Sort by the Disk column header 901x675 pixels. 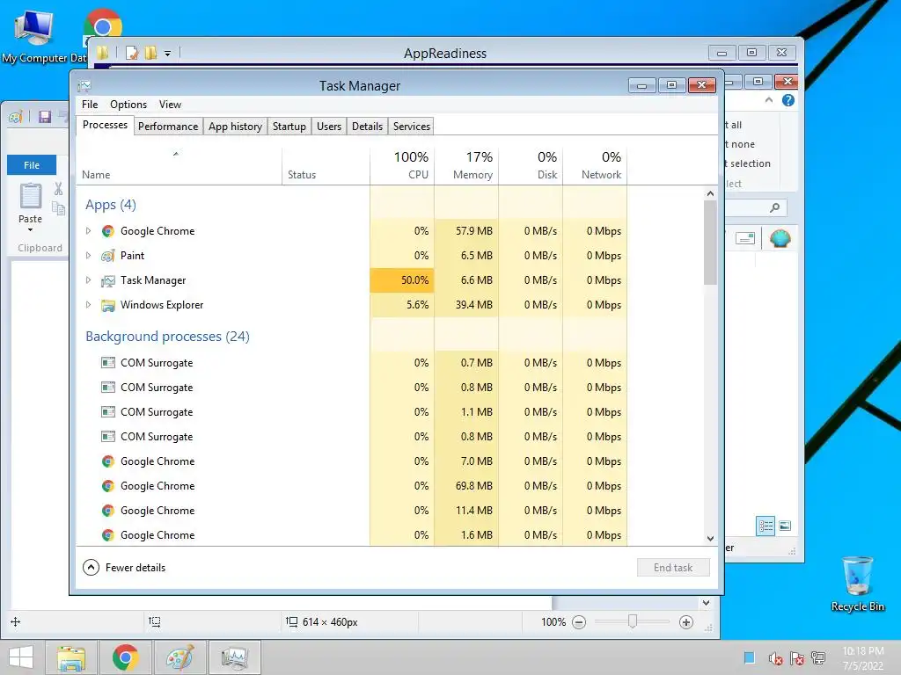tap(531, 165)
